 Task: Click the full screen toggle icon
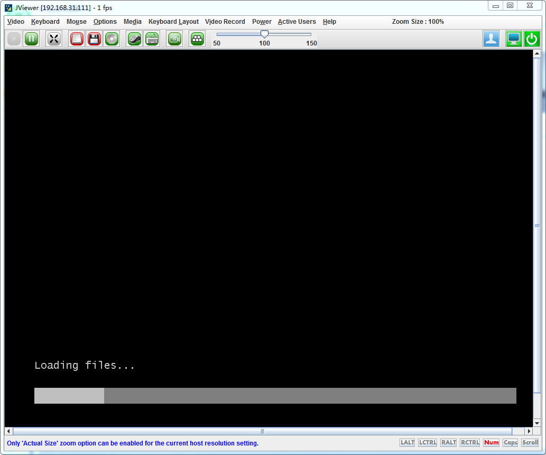click(53, 39)
